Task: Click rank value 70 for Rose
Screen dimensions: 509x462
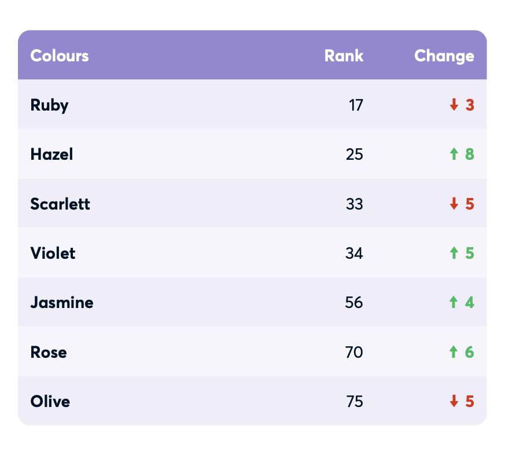Action: click(354, 352)
